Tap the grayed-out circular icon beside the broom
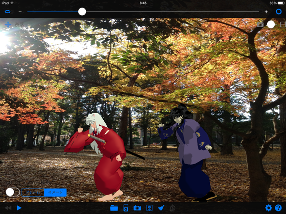This screenshot has width=286, height=214. (173, 208)
